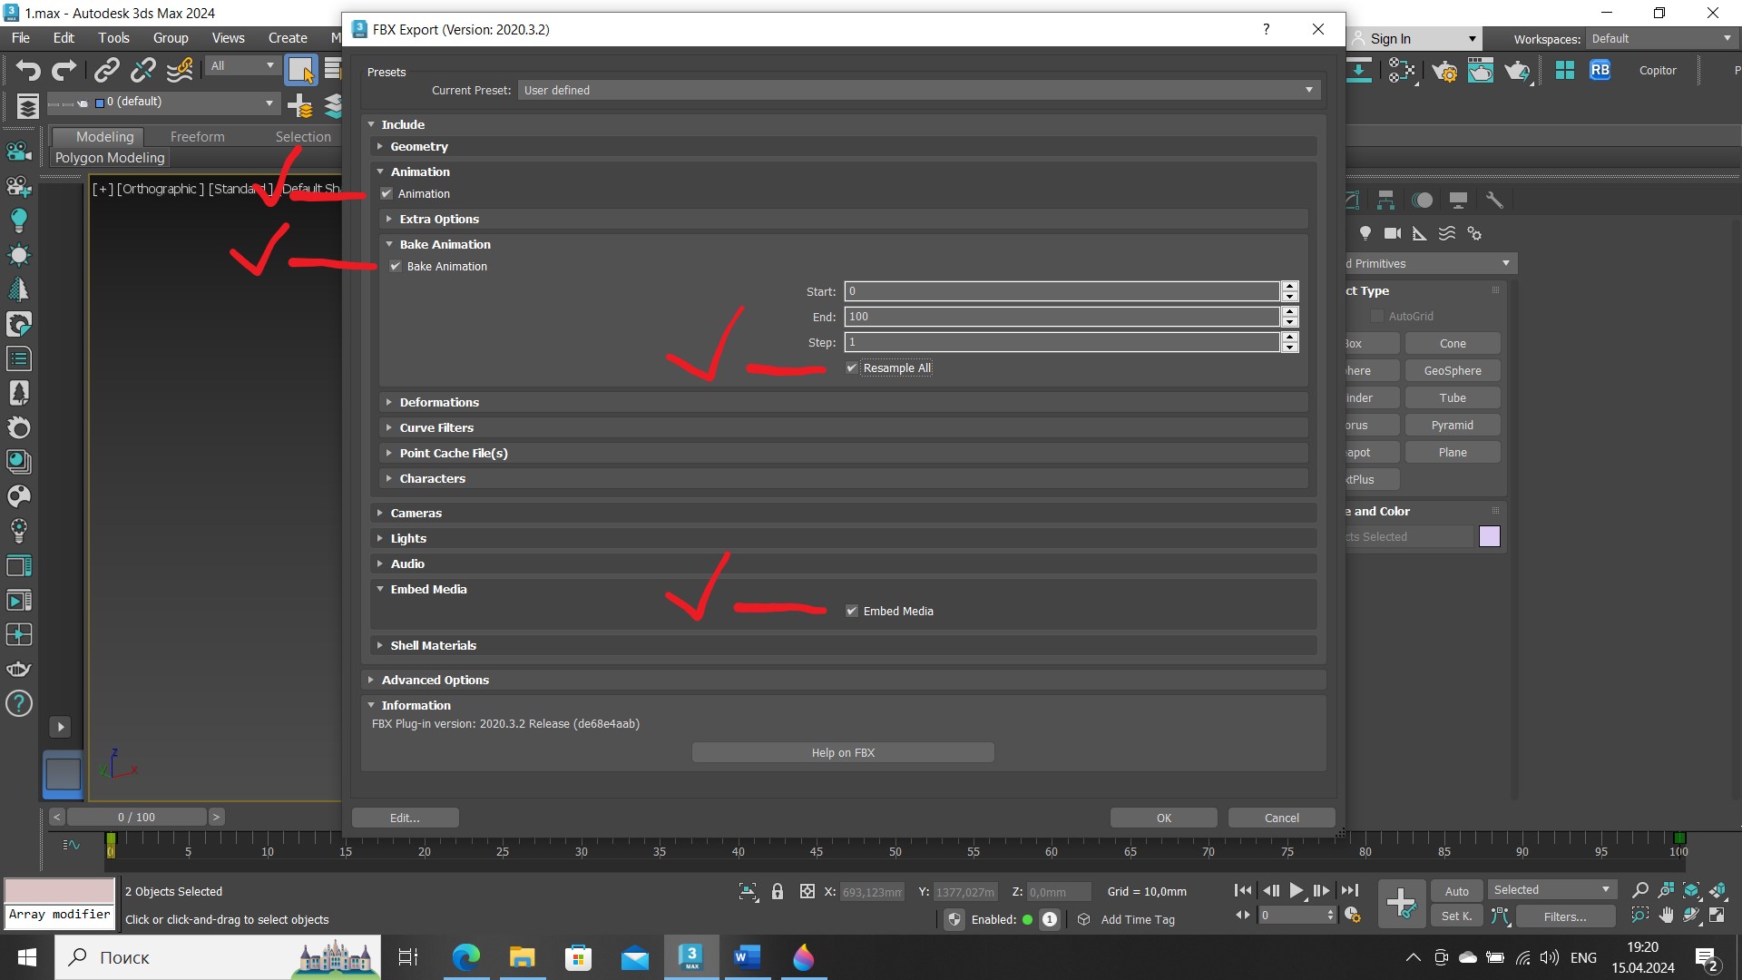
Task: Click the selection lock toggle icon
Action: tap(778, 891)
